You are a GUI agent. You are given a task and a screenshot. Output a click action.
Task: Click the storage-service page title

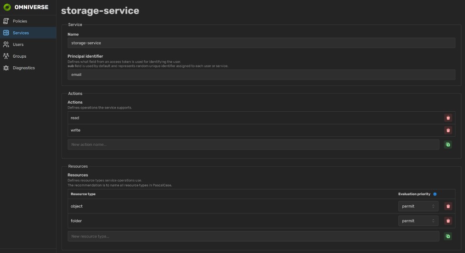pos(100,11)
